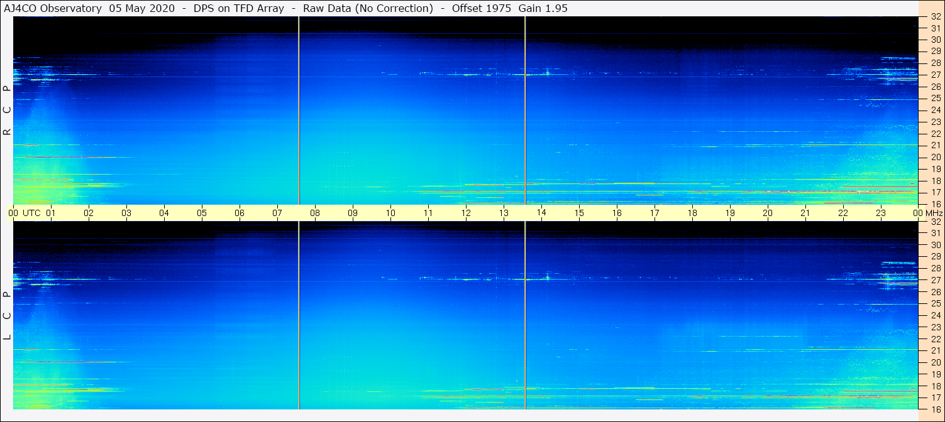
Task: Select the "06" hour tick label
Action: [240, 213]
